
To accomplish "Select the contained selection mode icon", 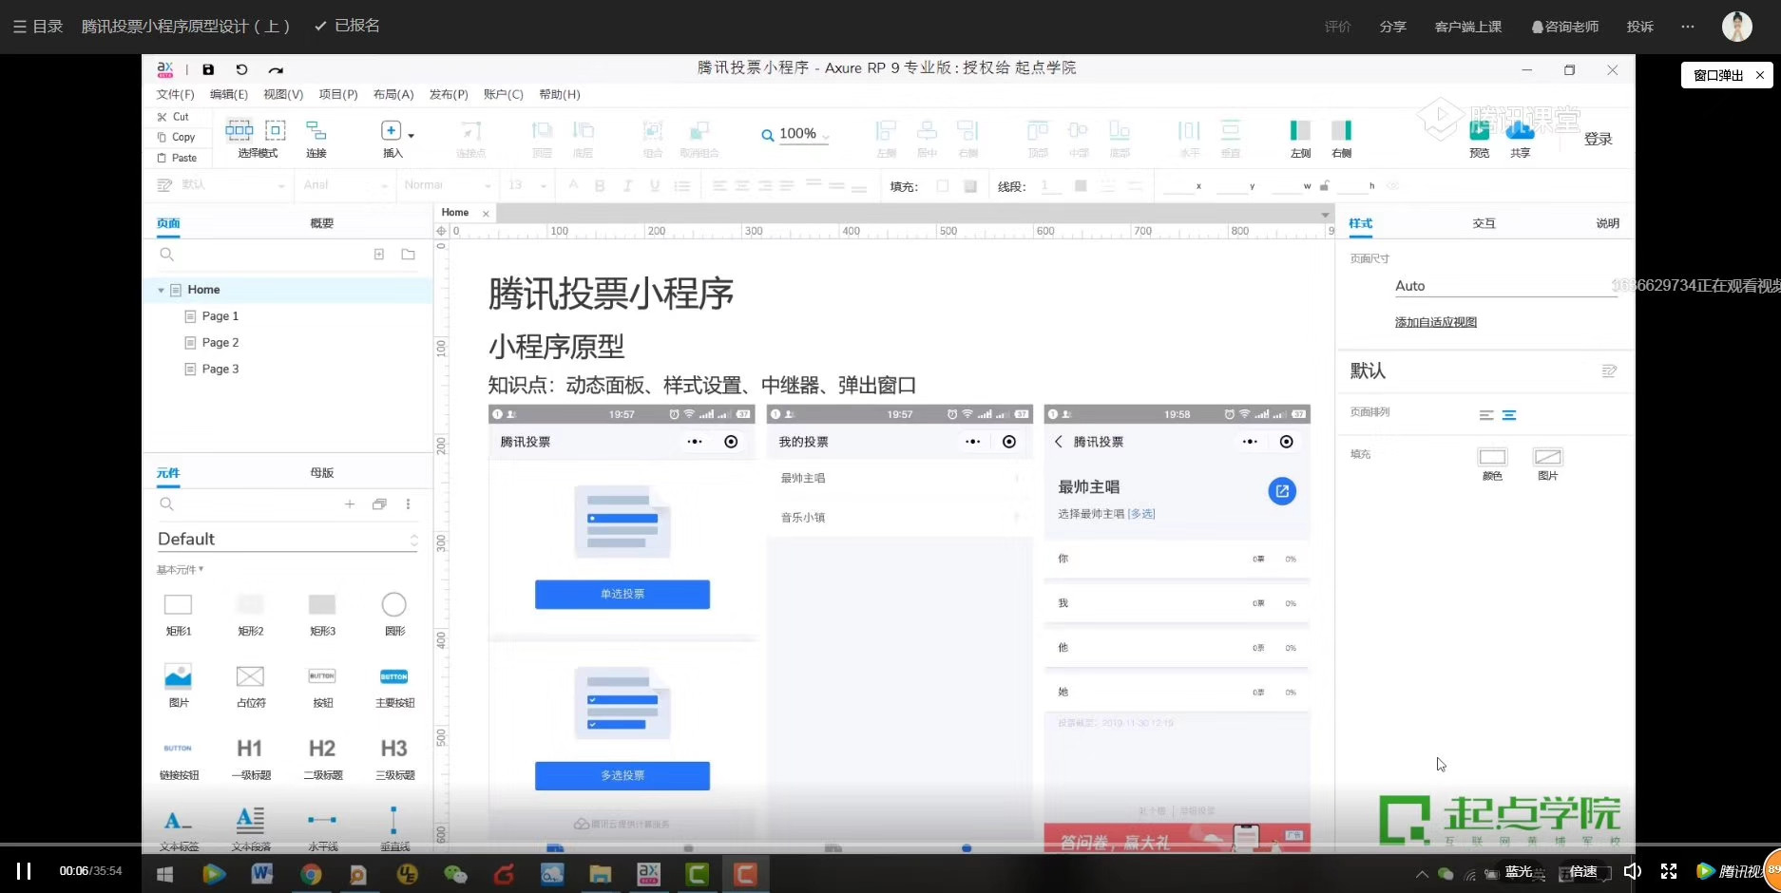I will [x=276, y=130].
